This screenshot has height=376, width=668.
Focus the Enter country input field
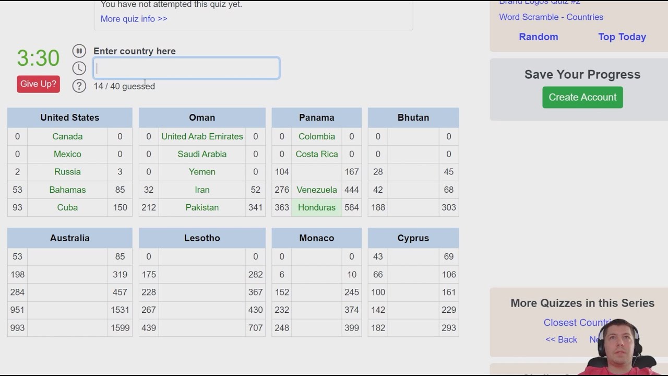186,68
